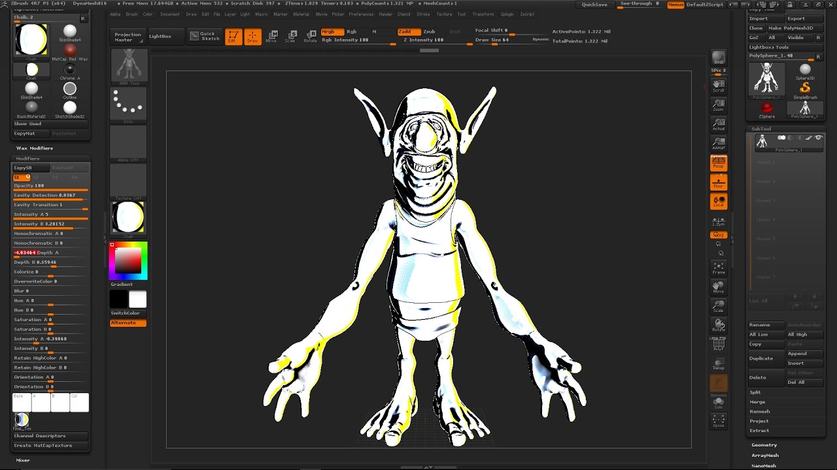Select the ZSphere tool

tap(767, 110)
